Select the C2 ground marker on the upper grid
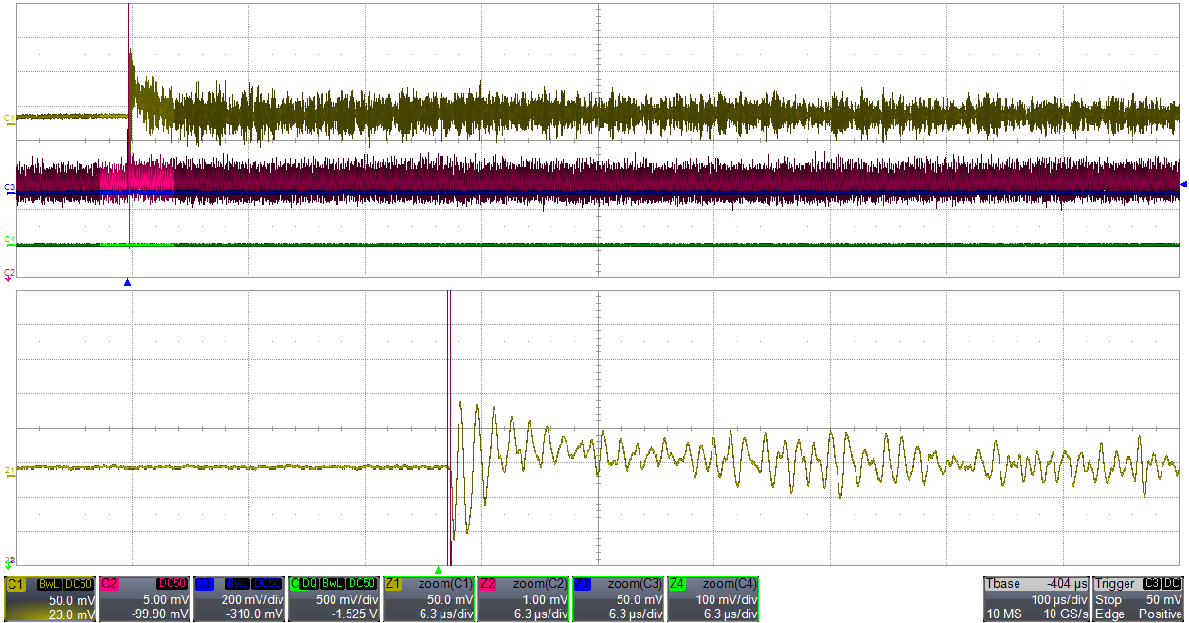This screenshot has width=1189, height=623. [x=9, y=273]
